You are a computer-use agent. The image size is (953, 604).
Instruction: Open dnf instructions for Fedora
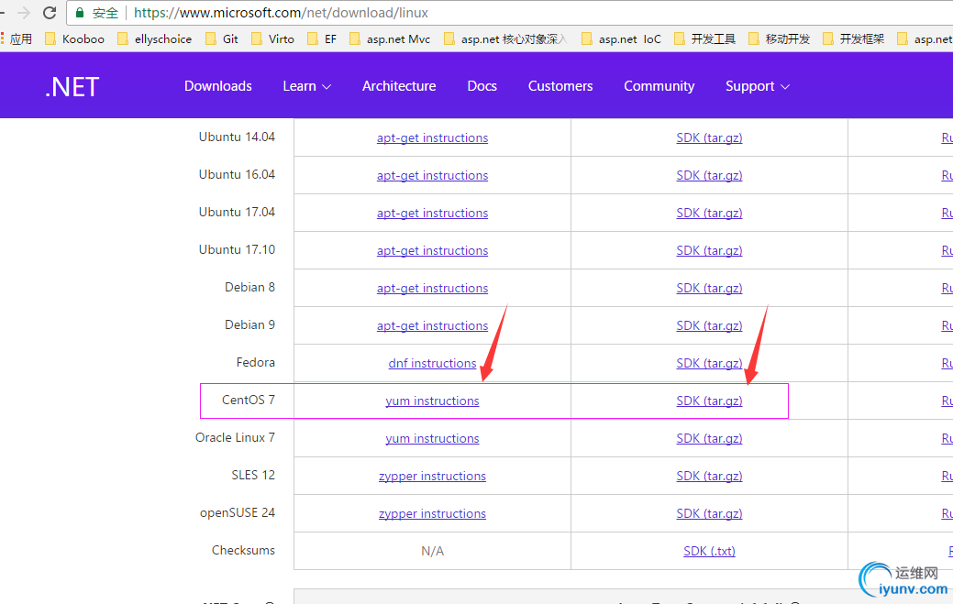click(x=432, y=363)
